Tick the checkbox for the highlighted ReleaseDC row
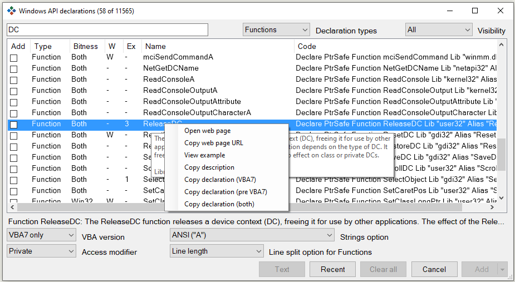 tap(14, 125)
